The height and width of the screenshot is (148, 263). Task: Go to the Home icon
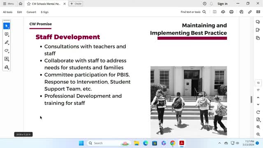click(x=21, y=4)
